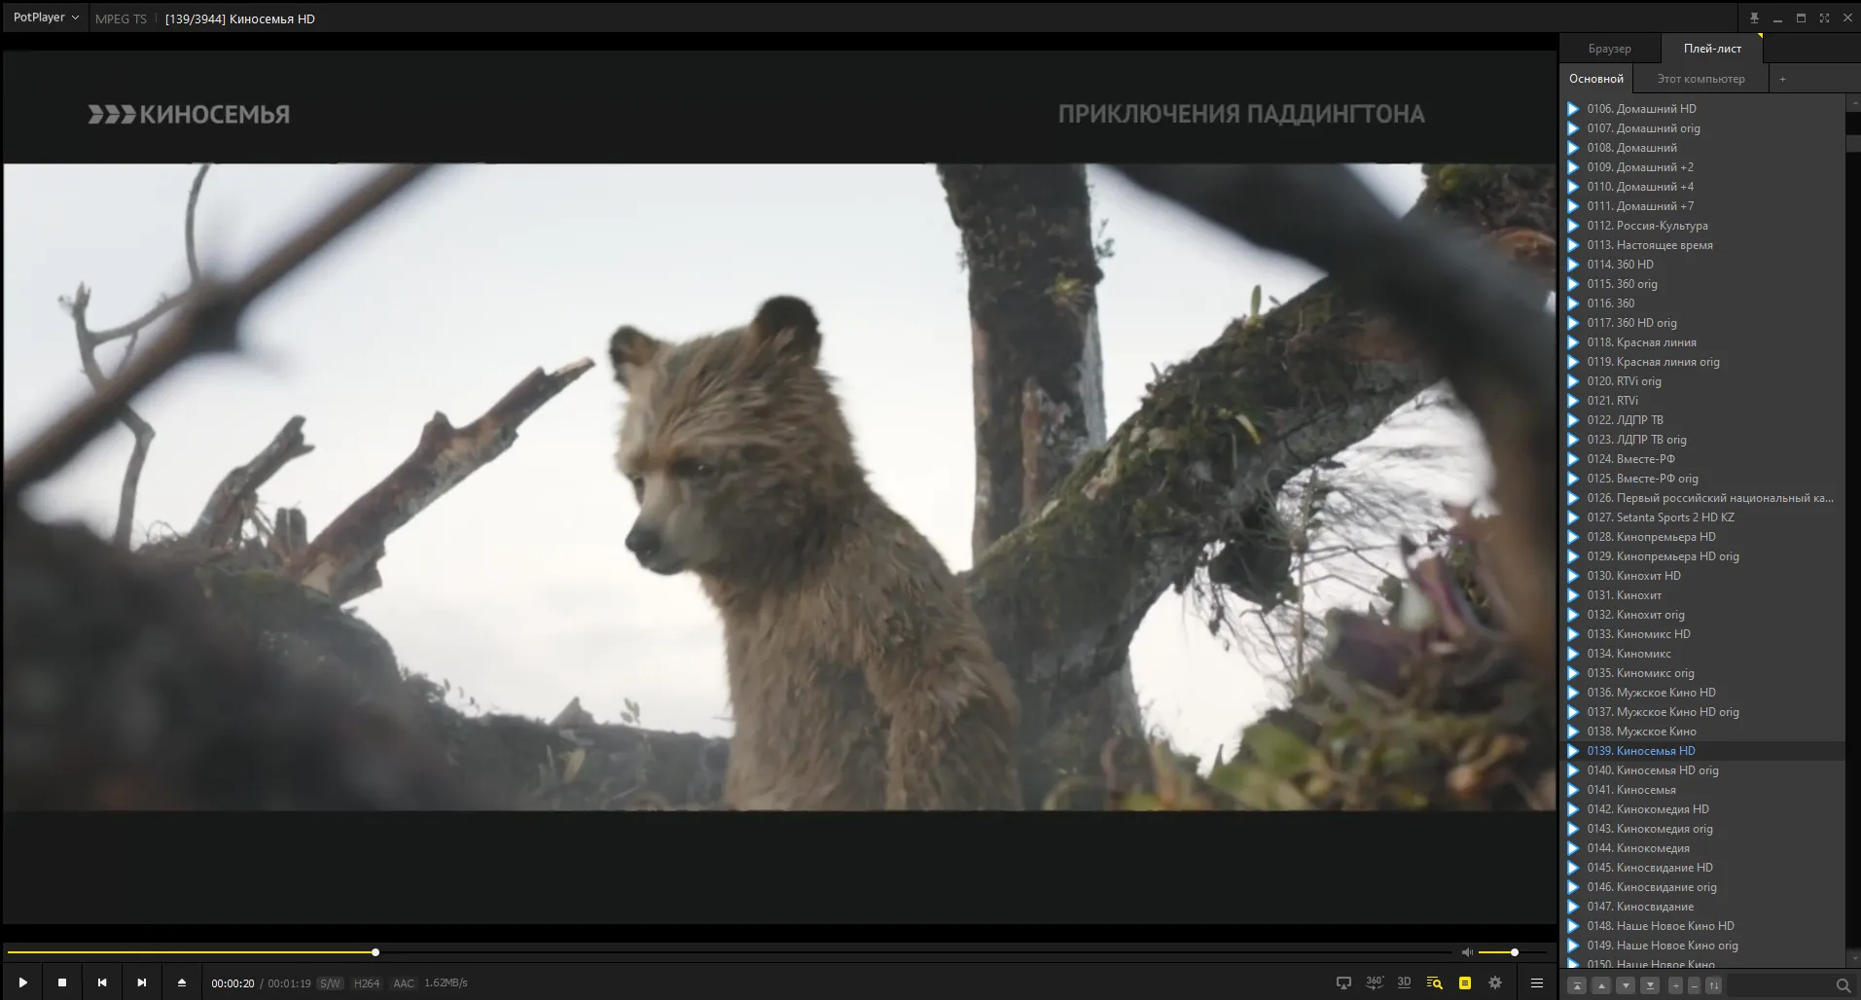Image resolution: width=1861 pixels, height=1000 pixels.
Task: Select 0139. Киносемья HD playlist entry
Action: (1701, 751)
